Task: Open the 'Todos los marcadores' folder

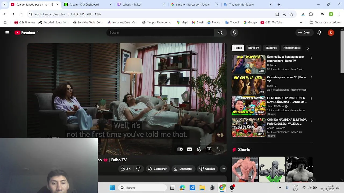Action: click(x=325, y=23)
